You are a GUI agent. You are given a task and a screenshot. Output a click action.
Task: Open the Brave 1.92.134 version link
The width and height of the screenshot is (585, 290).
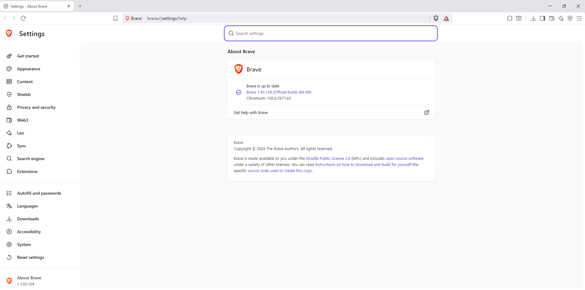[x=279, y=92]
